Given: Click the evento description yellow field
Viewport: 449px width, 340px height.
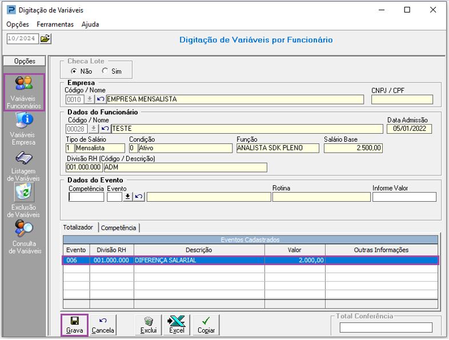Looking at the screenshot, I should 209,197.
